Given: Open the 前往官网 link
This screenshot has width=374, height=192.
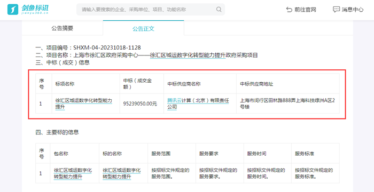Looking at the screenshot, I should tap(301, 10).
